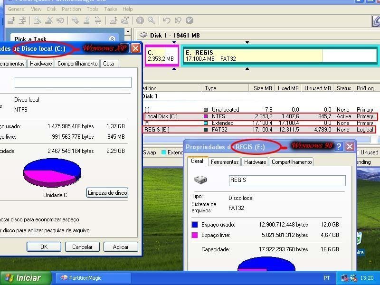This screenshot has width=380, height=285.
Task: Click the OK button
Action: [44, 247]
